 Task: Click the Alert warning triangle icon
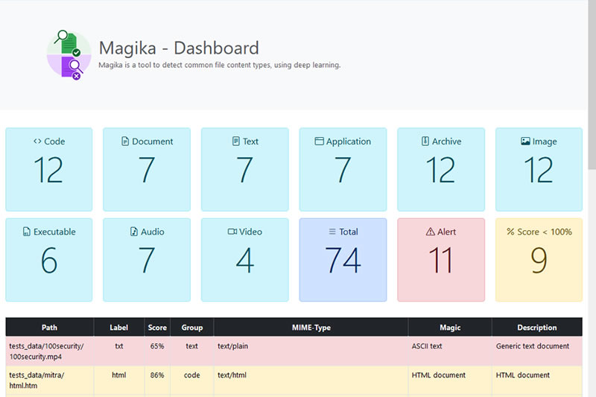pyautogui.click(x=431, y=232)
